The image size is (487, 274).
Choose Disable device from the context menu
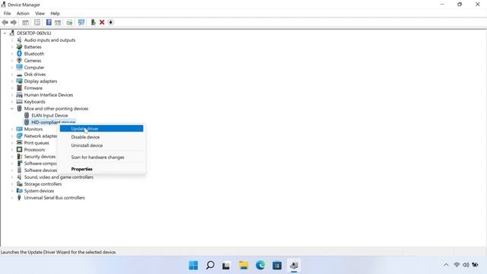pyautogui.click(x=101, y=137)
